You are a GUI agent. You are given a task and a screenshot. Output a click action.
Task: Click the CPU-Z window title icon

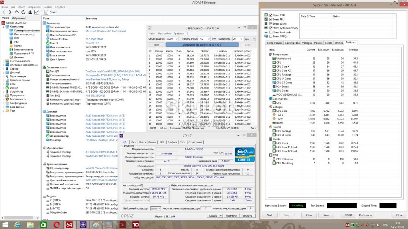coord(121,136)
